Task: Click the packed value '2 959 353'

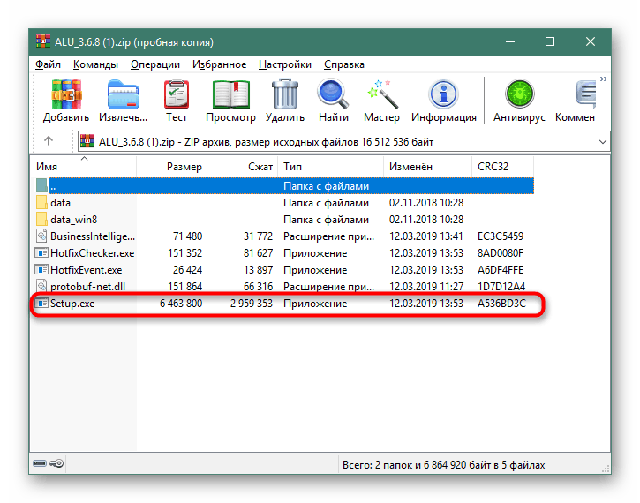Action: click(252, 303)
